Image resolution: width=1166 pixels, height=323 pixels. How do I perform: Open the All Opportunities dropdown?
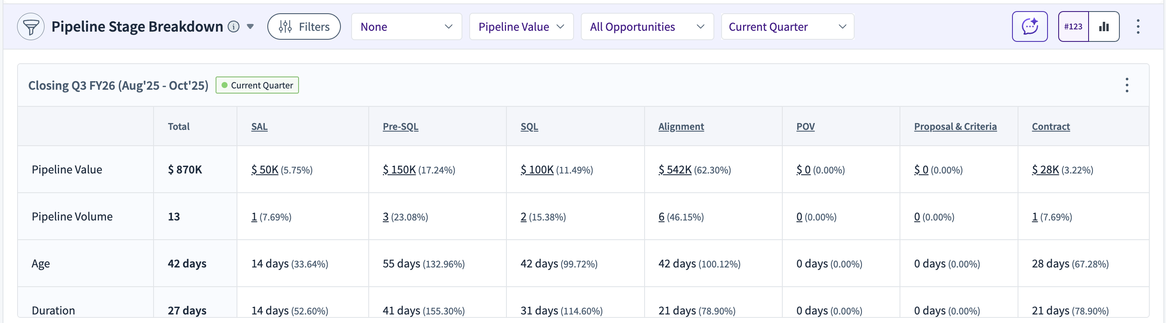pos(647,26)
